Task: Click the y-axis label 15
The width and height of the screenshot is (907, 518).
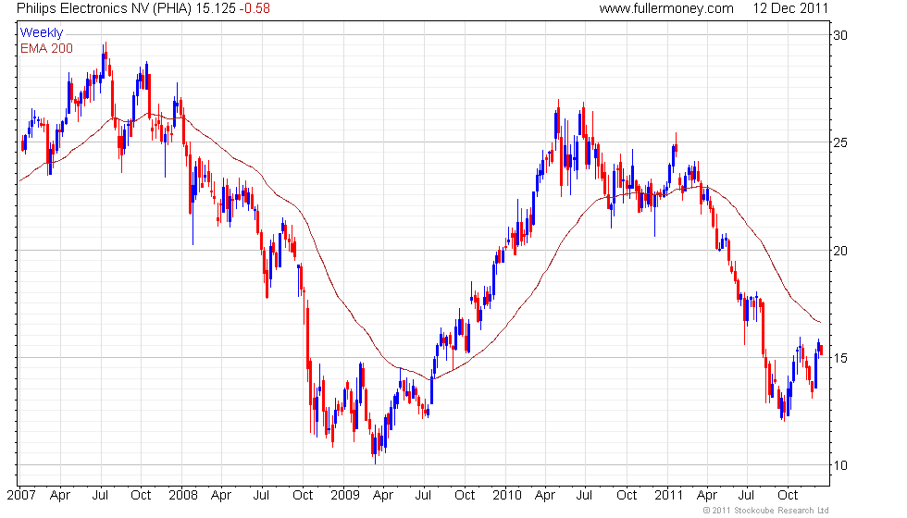Action: (x=840, y=358)
